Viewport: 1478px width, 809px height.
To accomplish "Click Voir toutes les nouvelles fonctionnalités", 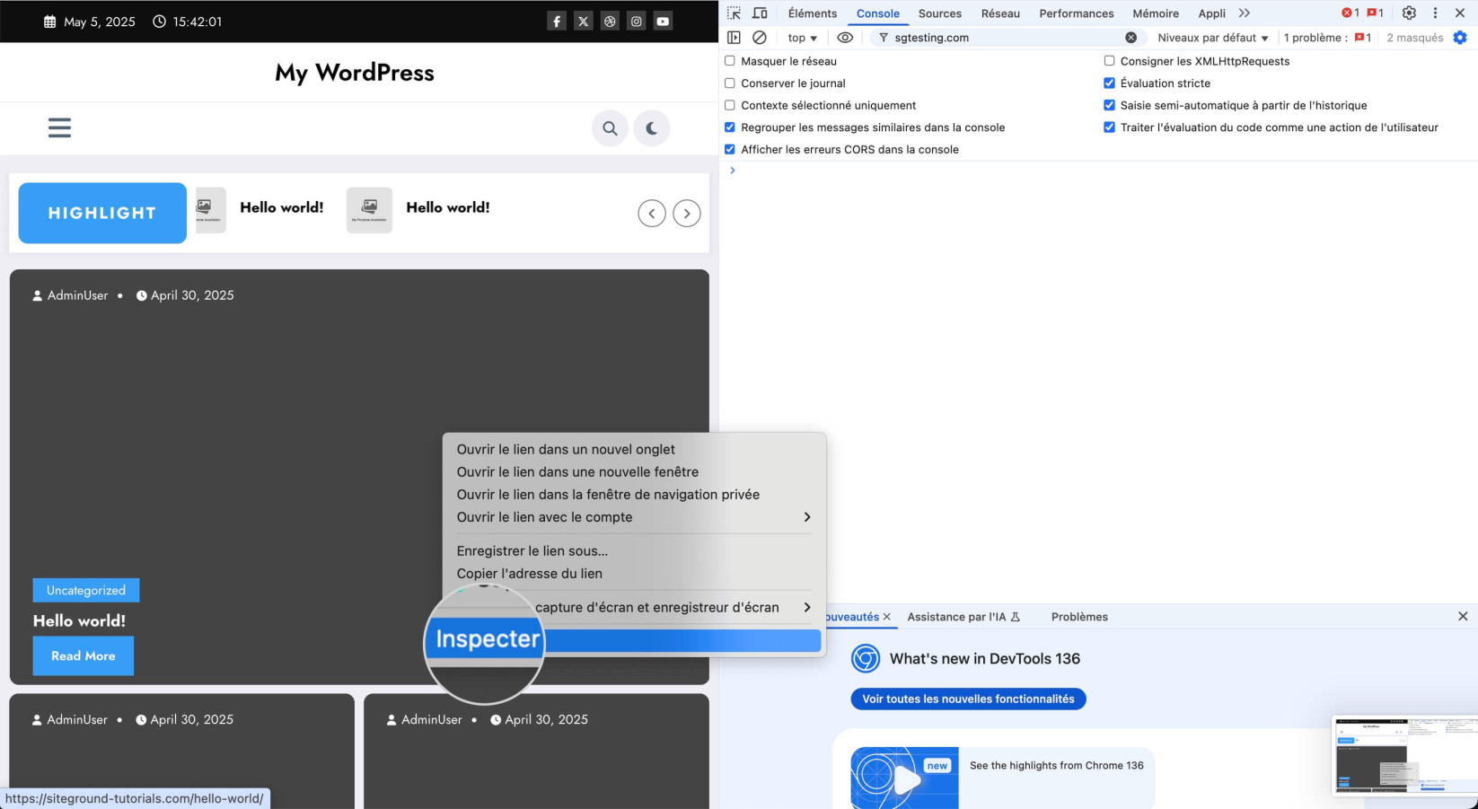I will click(x=968, y=699).
